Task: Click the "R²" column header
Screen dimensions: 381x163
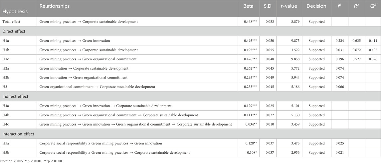Action: click(x=356, y=6)
